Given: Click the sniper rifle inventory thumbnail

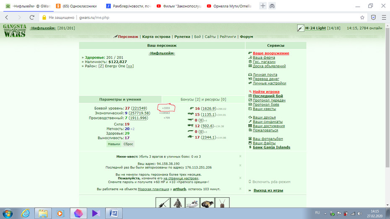Looking at the screenshot, I should point(163,203).
